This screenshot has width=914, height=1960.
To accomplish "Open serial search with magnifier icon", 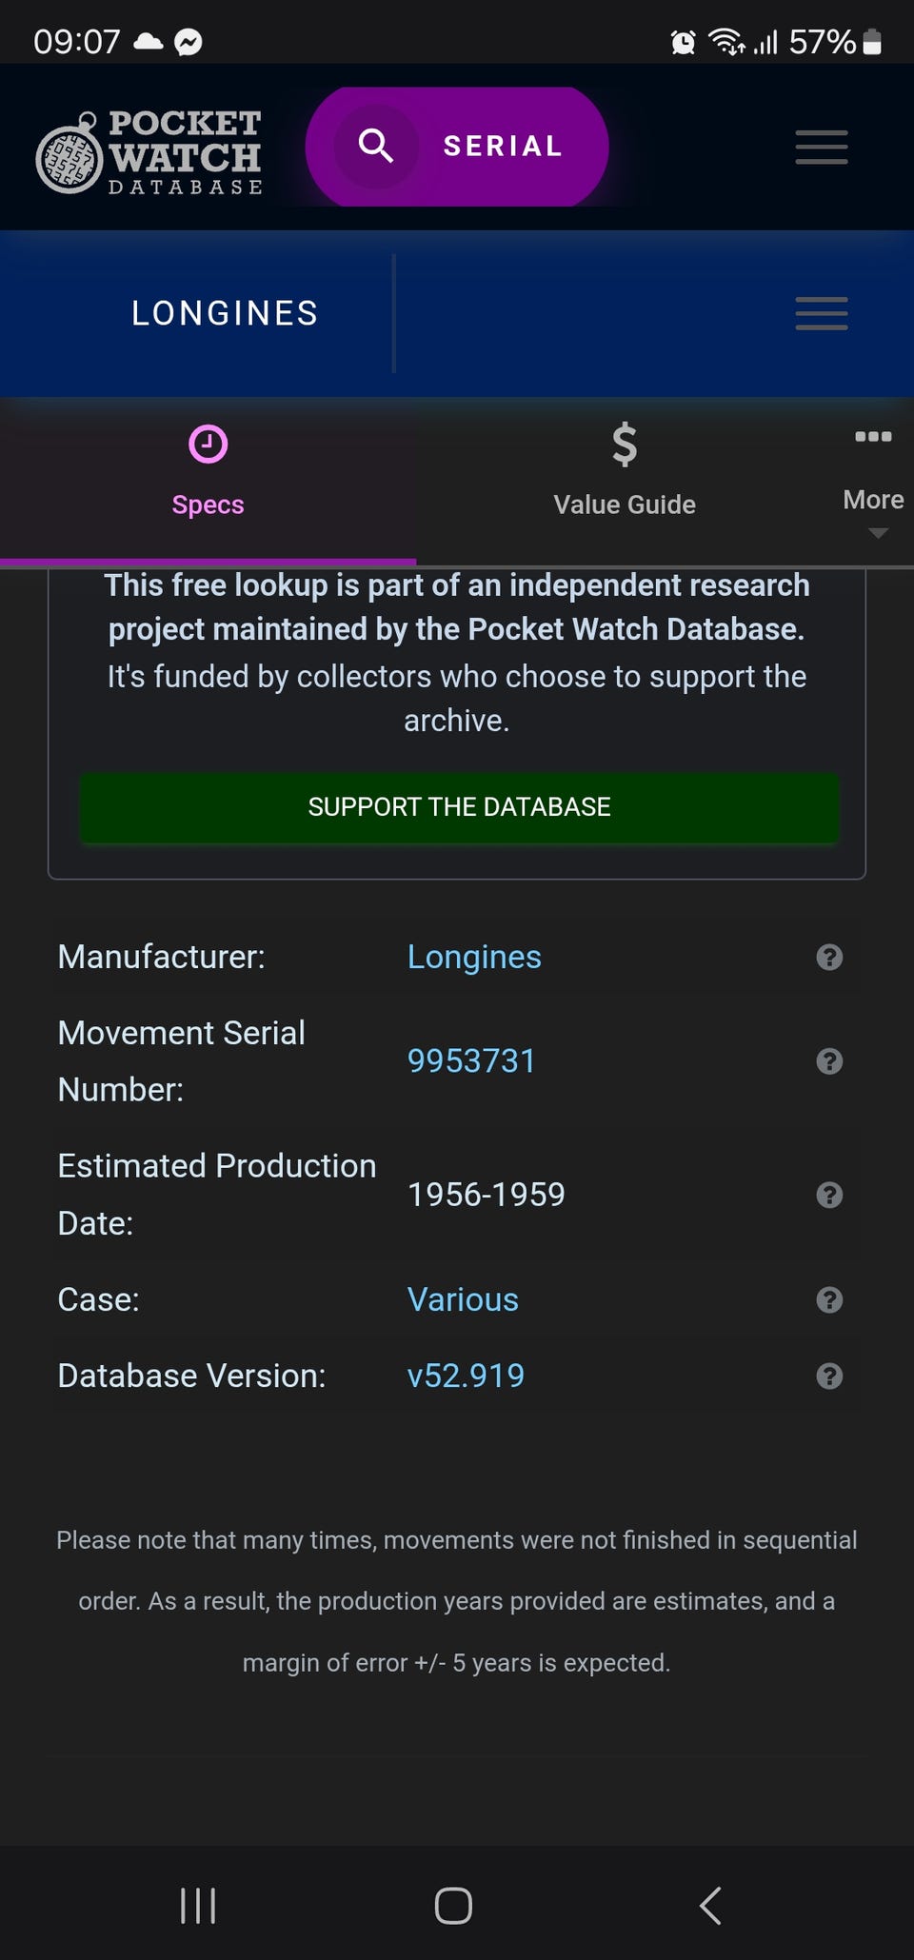I will pos(376,147).
